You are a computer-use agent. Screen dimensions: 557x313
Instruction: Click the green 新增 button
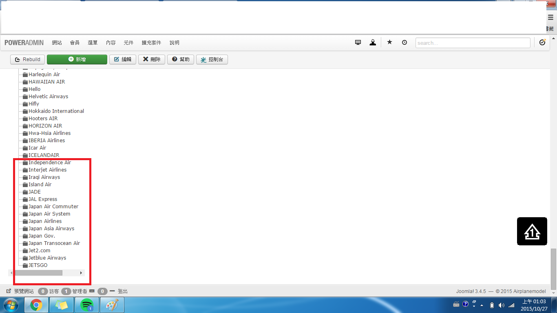[77, 60]
